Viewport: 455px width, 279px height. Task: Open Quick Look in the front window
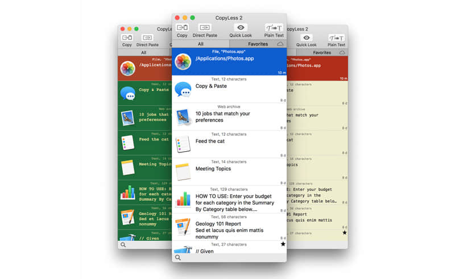[241, 31]
